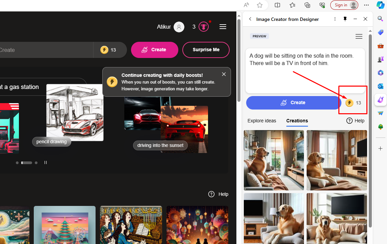Open tree icon in Edge sidebar
This screenshot has height=244, width=387.
(x=380, y=127)
